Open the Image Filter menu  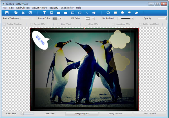pyautogui.click(x=67, y=8)
